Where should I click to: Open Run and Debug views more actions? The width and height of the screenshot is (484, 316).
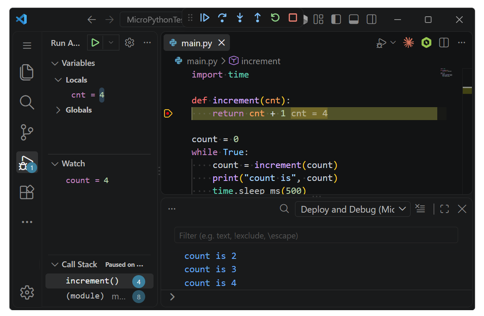coord(147,43)
